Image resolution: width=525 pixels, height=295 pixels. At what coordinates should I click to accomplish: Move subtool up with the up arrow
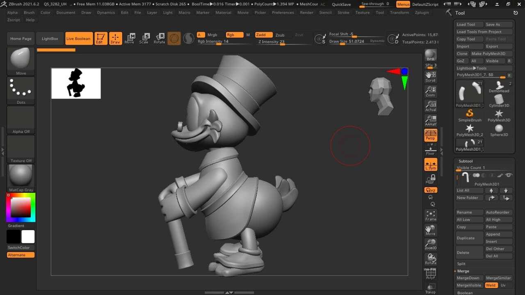click(x=491, y=190)
